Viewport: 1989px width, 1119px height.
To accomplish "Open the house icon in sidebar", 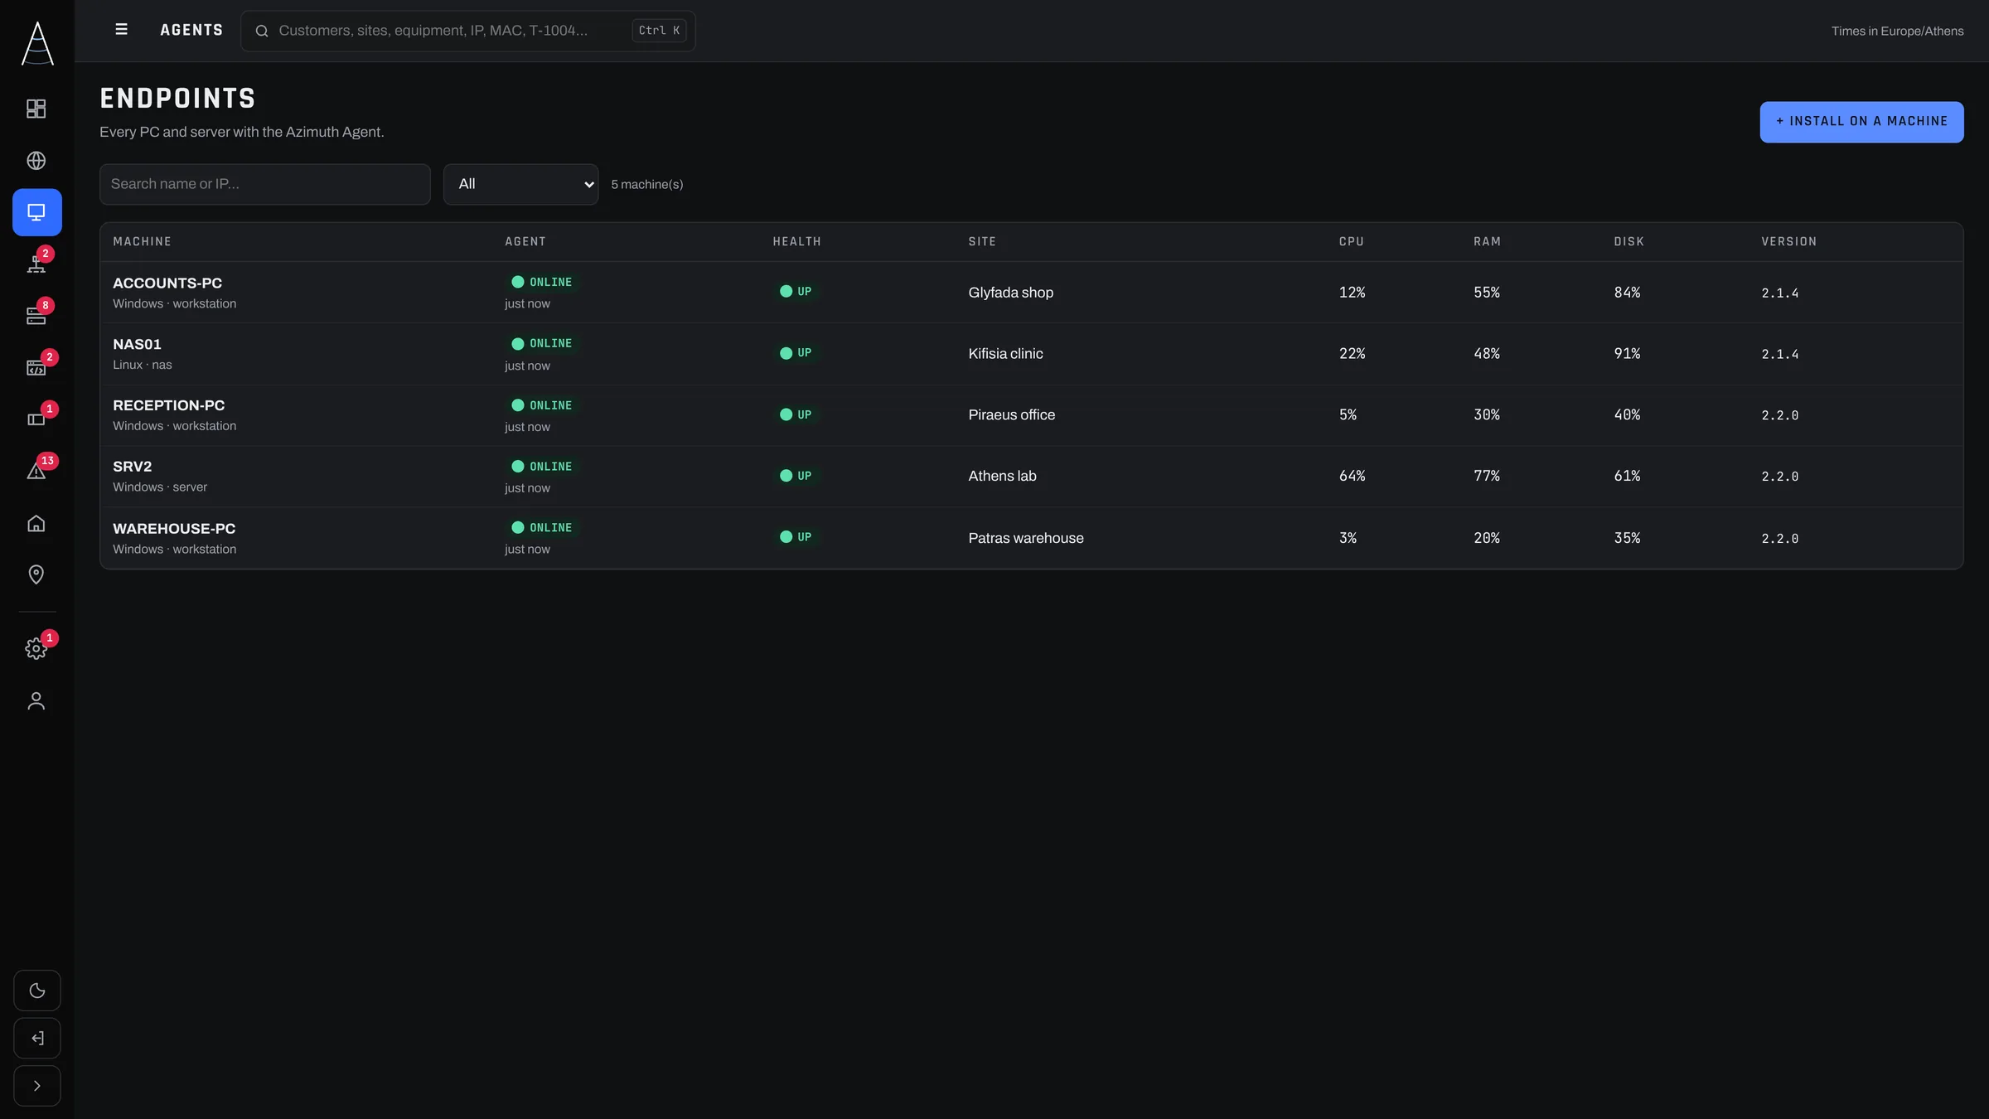I will (x=36, y=523).
